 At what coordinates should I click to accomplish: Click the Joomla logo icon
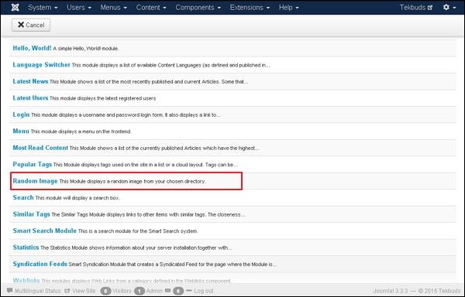point(15,8)
